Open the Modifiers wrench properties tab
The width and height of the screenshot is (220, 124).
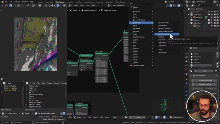point(186,83)
